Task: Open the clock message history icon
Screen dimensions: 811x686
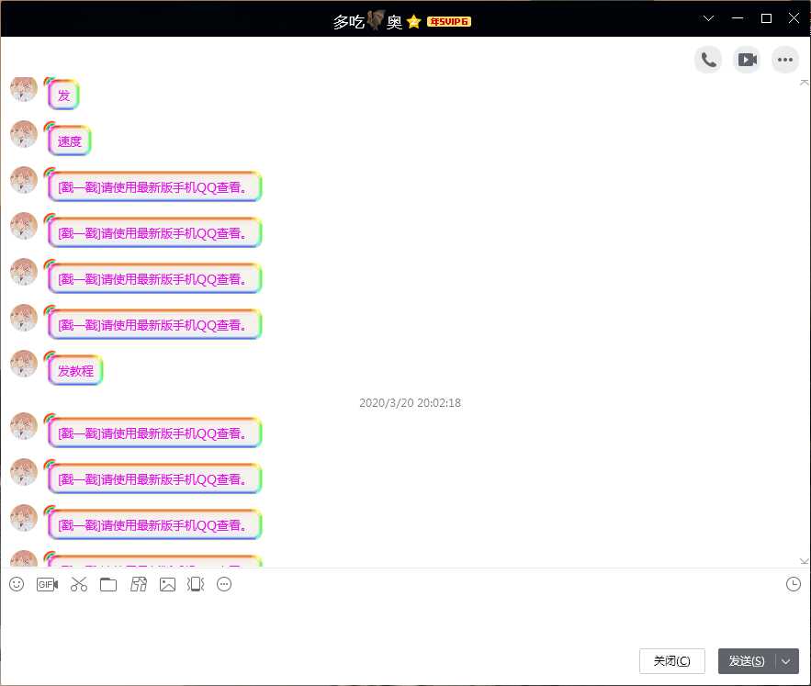Action: coord(793,584)
